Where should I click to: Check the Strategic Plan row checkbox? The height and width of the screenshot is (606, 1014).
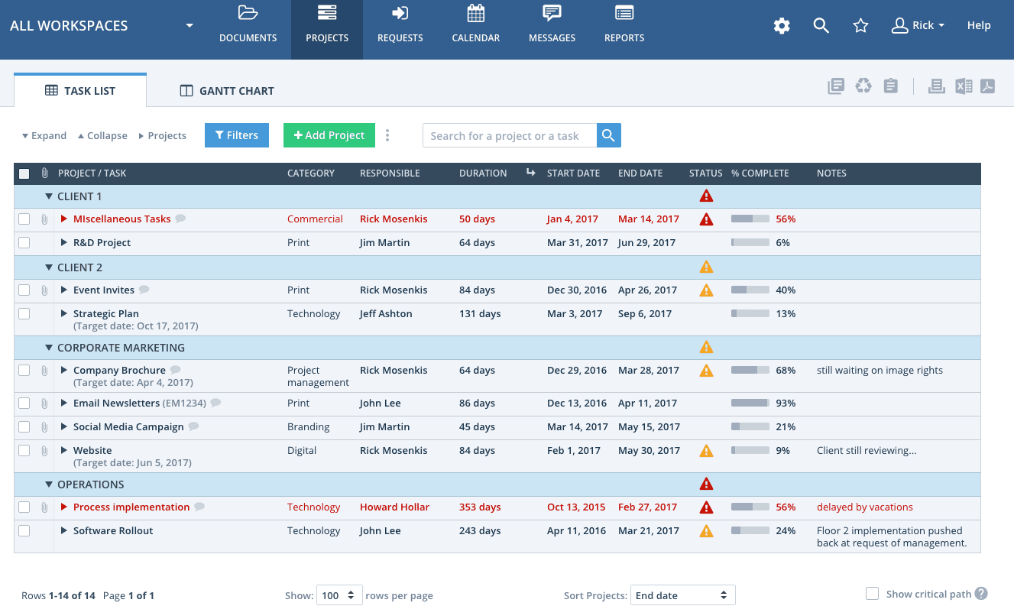(x=24, y=314)
